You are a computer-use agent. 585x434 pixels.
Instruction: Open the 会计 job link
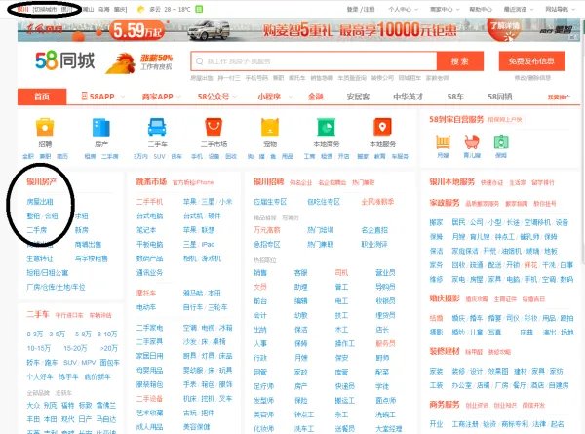pyautogui.click(x=260, y=315)
